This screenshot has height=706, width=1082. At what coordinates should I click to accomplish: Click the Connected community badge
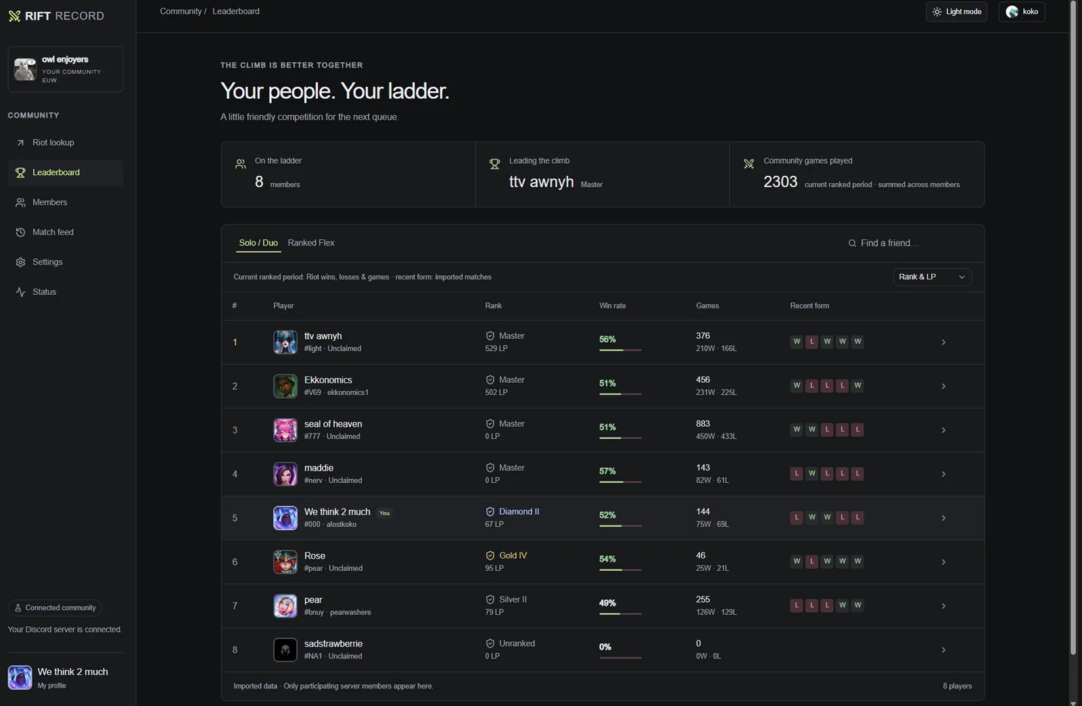point(55,608)
